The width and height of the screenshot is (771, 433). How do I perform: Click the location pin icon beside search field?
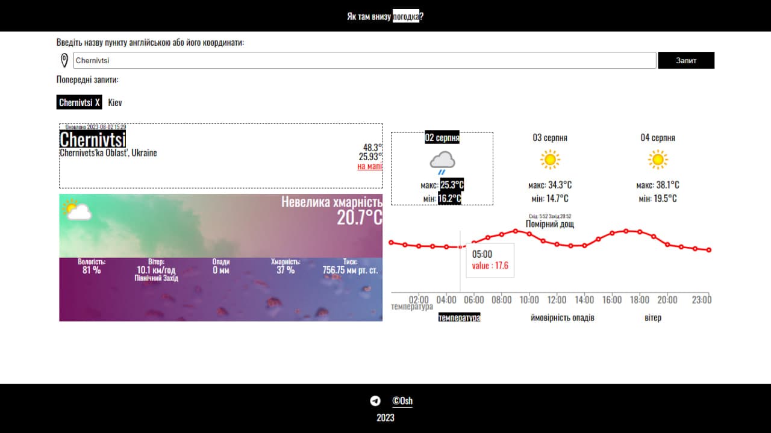click(64, 60)
